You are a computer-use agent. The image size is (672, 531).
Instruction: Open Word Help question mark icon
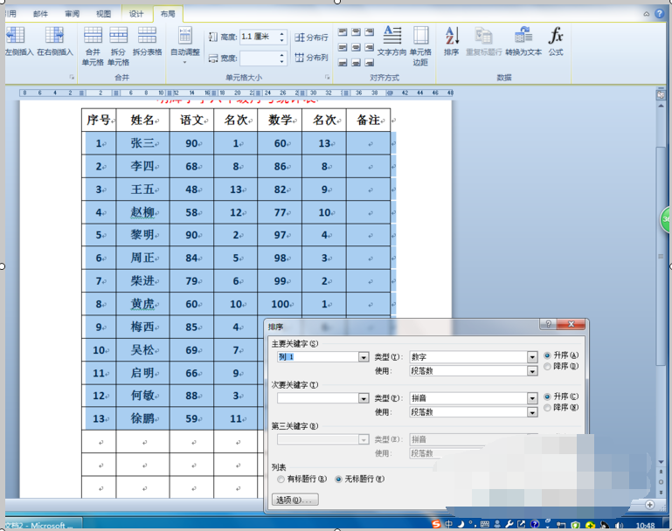pos(660,14)
